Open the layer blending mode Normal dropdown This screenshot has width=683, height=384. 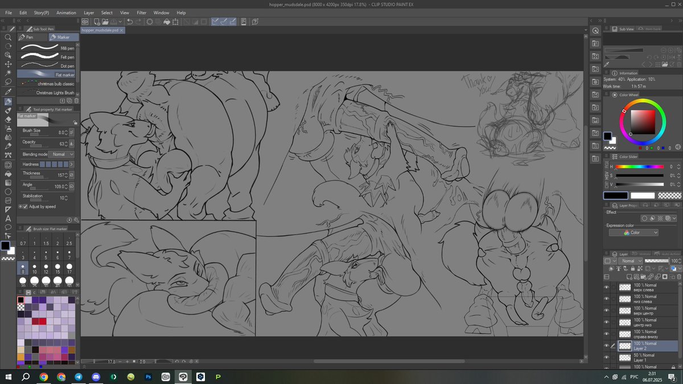point(631,261)
